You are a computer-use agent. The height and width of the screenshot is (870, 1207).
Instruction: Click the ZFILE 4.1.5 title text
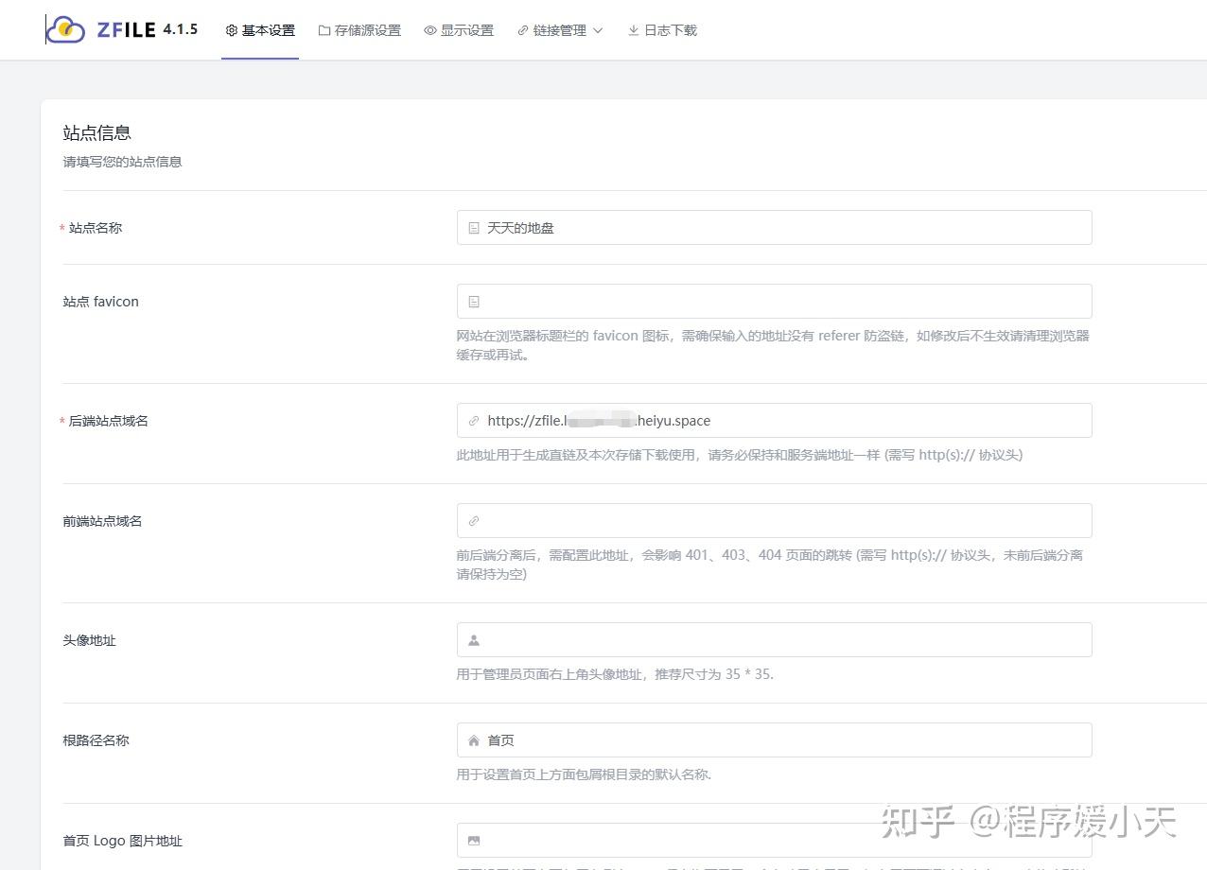147,30
